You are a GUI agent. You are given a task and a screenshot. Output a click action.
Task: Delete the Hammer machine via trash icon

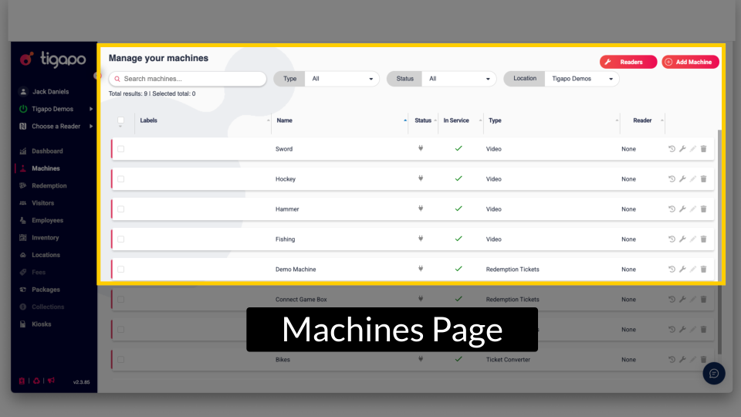coord(703,209)
